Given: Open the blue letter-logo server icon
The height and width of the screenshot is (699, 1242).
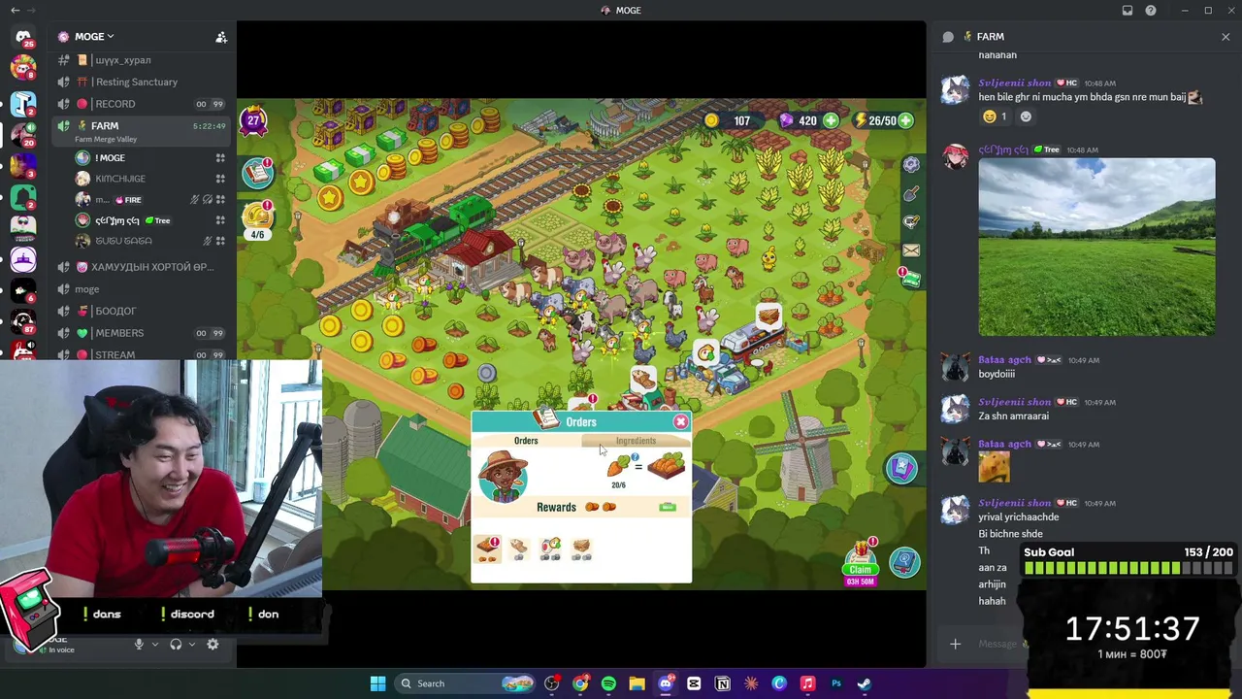Looking at the screenshot, I should 23,104.
